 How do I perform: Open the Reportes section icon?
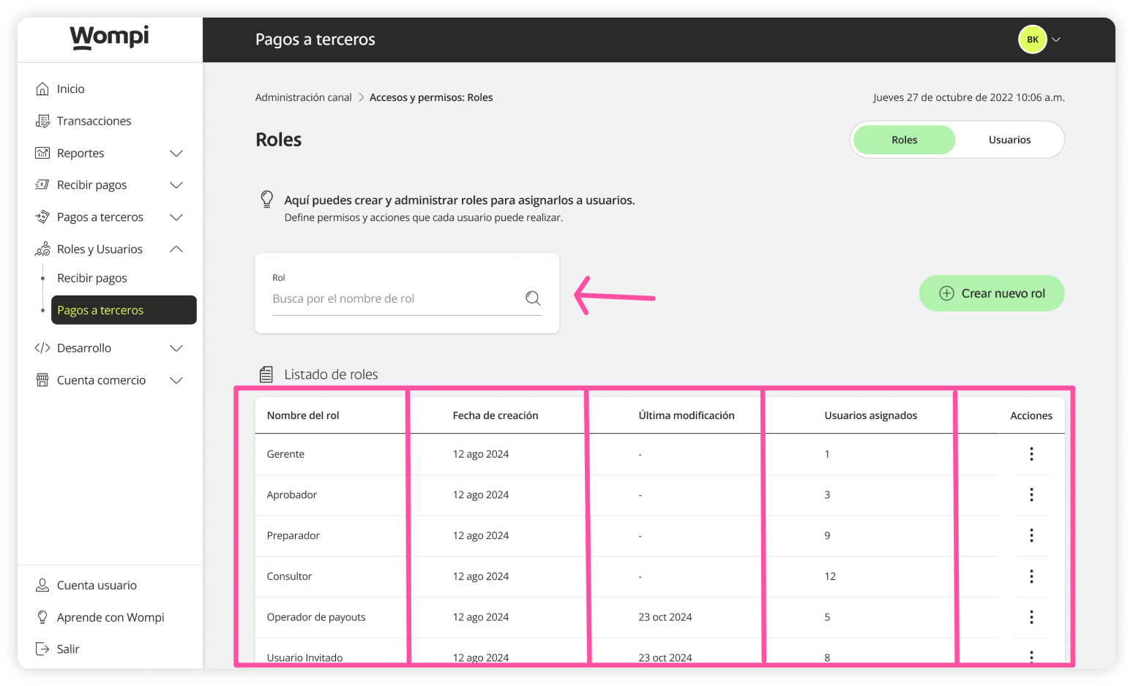(x=43, y=152)
